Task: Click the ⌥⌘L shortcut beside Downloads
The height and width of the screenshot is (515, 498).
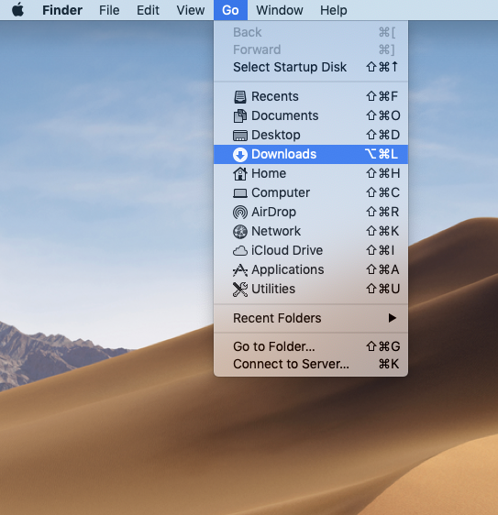Action: pyautogui.click(x=382, y=154)
